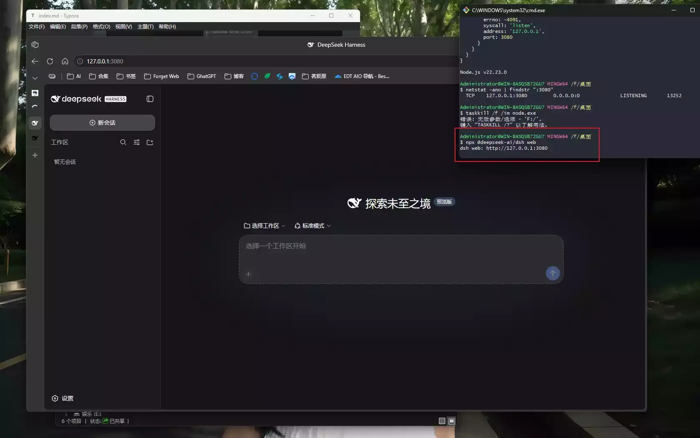Screen dimensions: 700x438
Task: Add a new browser sidebar item
Action: pos(35,155)
